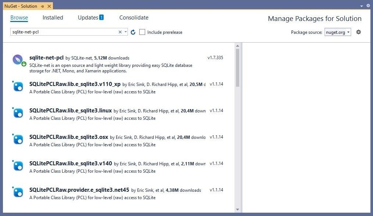Switch to the Browse tab
This screenshot has width=373, height=216.
point(19,18)
